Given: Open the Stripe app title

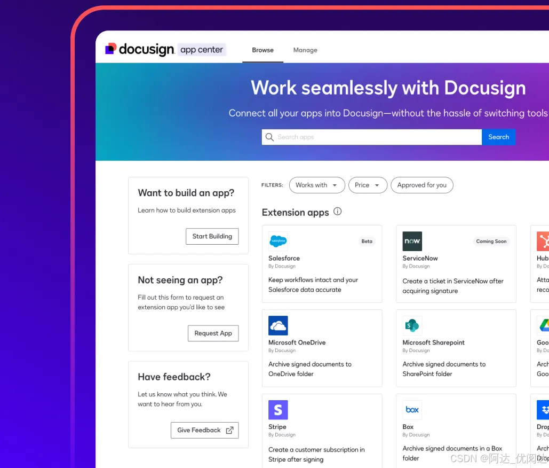Looking at the screenshot, I should [x=277, y=427].
